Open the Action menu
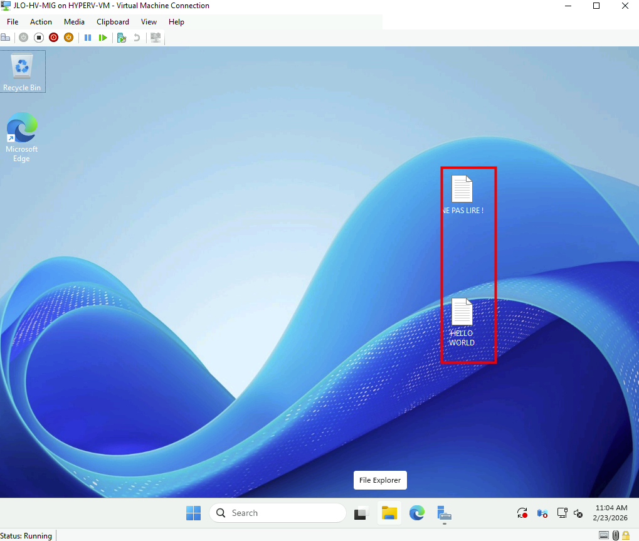The width and height of the screenshot is (639, 541). tap(41, 22)
